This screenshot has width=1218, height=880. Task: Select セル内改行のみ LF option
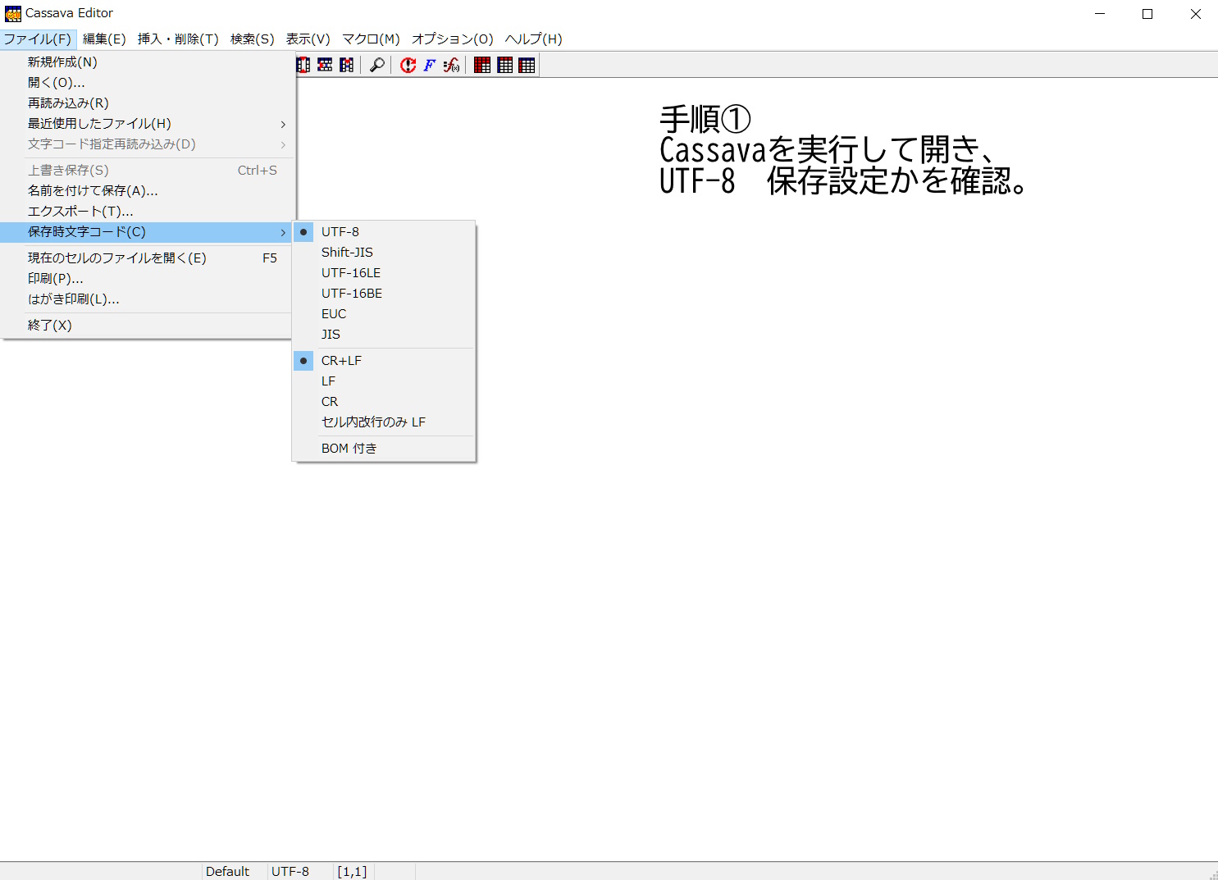click(x=384, y=422)
